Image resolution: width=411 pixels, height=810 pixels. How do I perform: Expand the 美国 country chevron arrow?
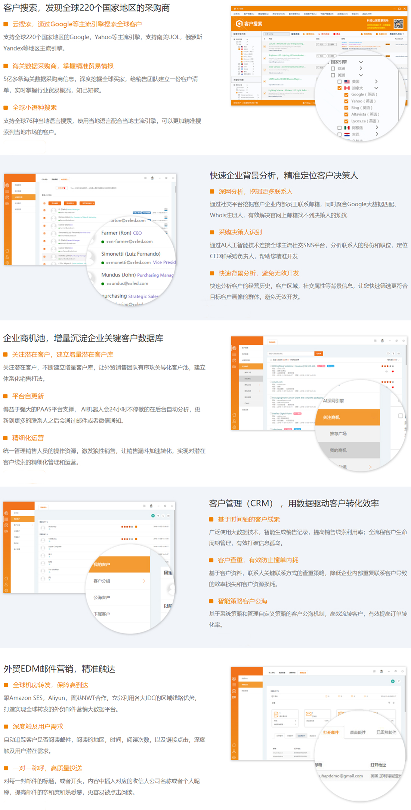point(376,81)
